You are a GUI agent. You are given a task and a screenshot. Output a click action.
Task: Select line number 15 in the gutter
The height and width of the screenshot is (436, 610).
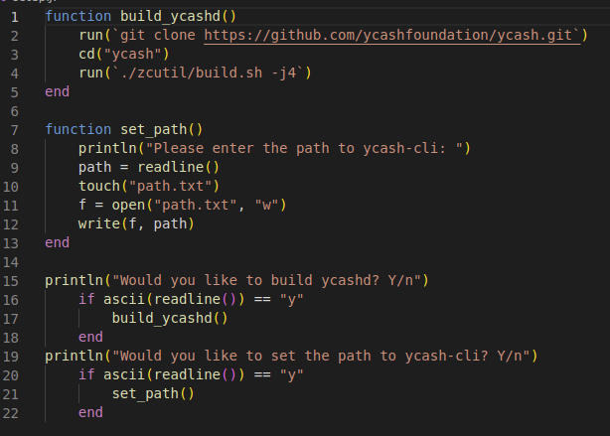point(11,281)
